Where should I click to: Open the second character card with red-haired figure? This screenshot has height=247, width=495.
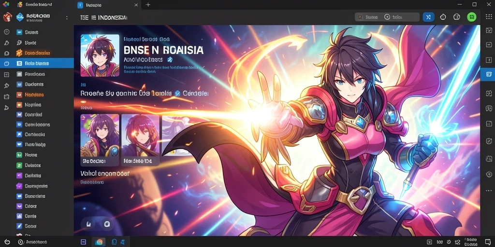[141, 140]
